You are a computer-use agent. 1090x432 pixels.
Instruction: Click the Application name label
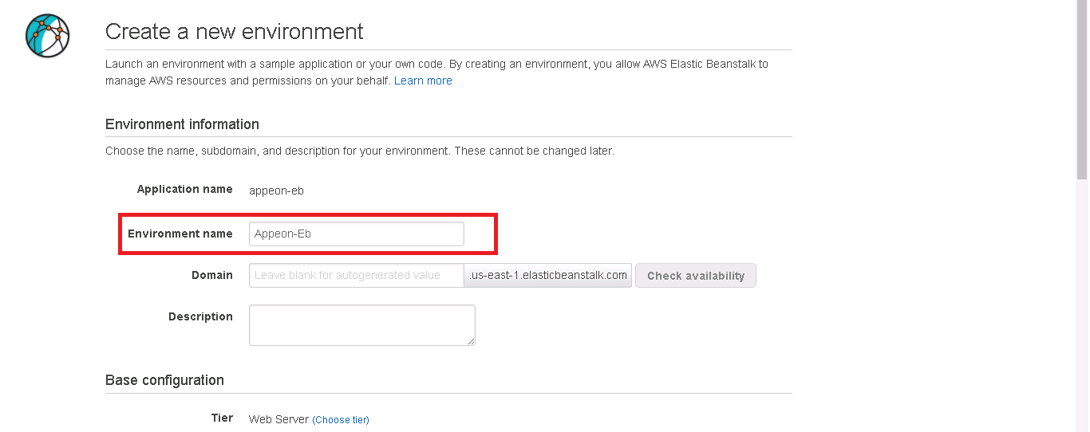click(184, 189)
